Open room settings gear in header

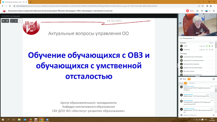coord(202,11)
